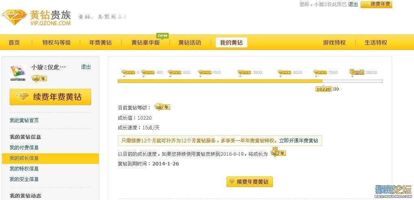Click the 3000 threshold value on scale
Viewport: 414px width, 200px height.
coord(257,73)
